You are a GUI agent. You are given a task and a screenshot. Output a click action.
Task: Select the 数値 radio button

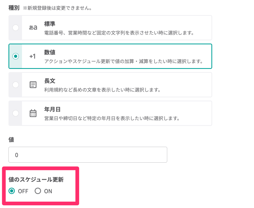[x=16, y=56]
